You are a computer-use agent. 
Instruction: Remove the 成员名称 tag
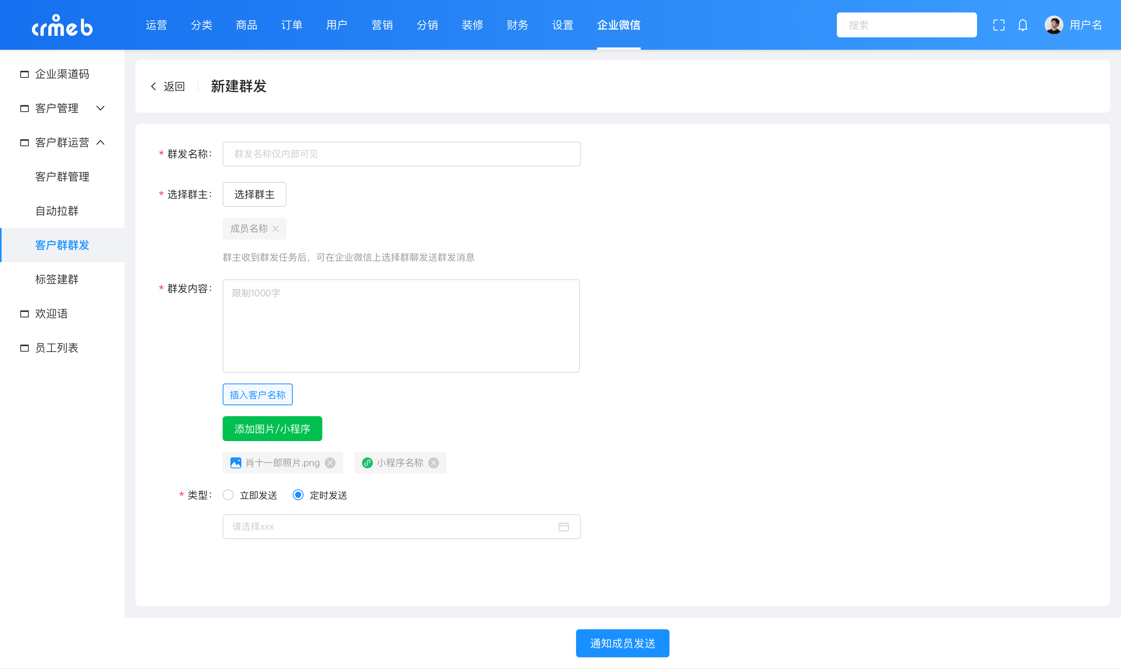point(276,229)
